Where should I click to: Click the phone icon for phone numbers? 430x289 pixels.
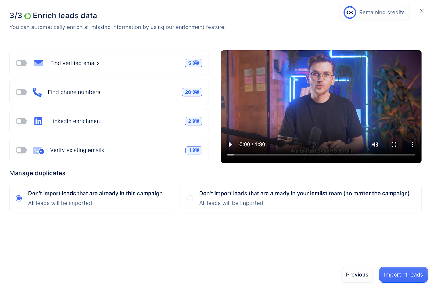pos(37,92)
